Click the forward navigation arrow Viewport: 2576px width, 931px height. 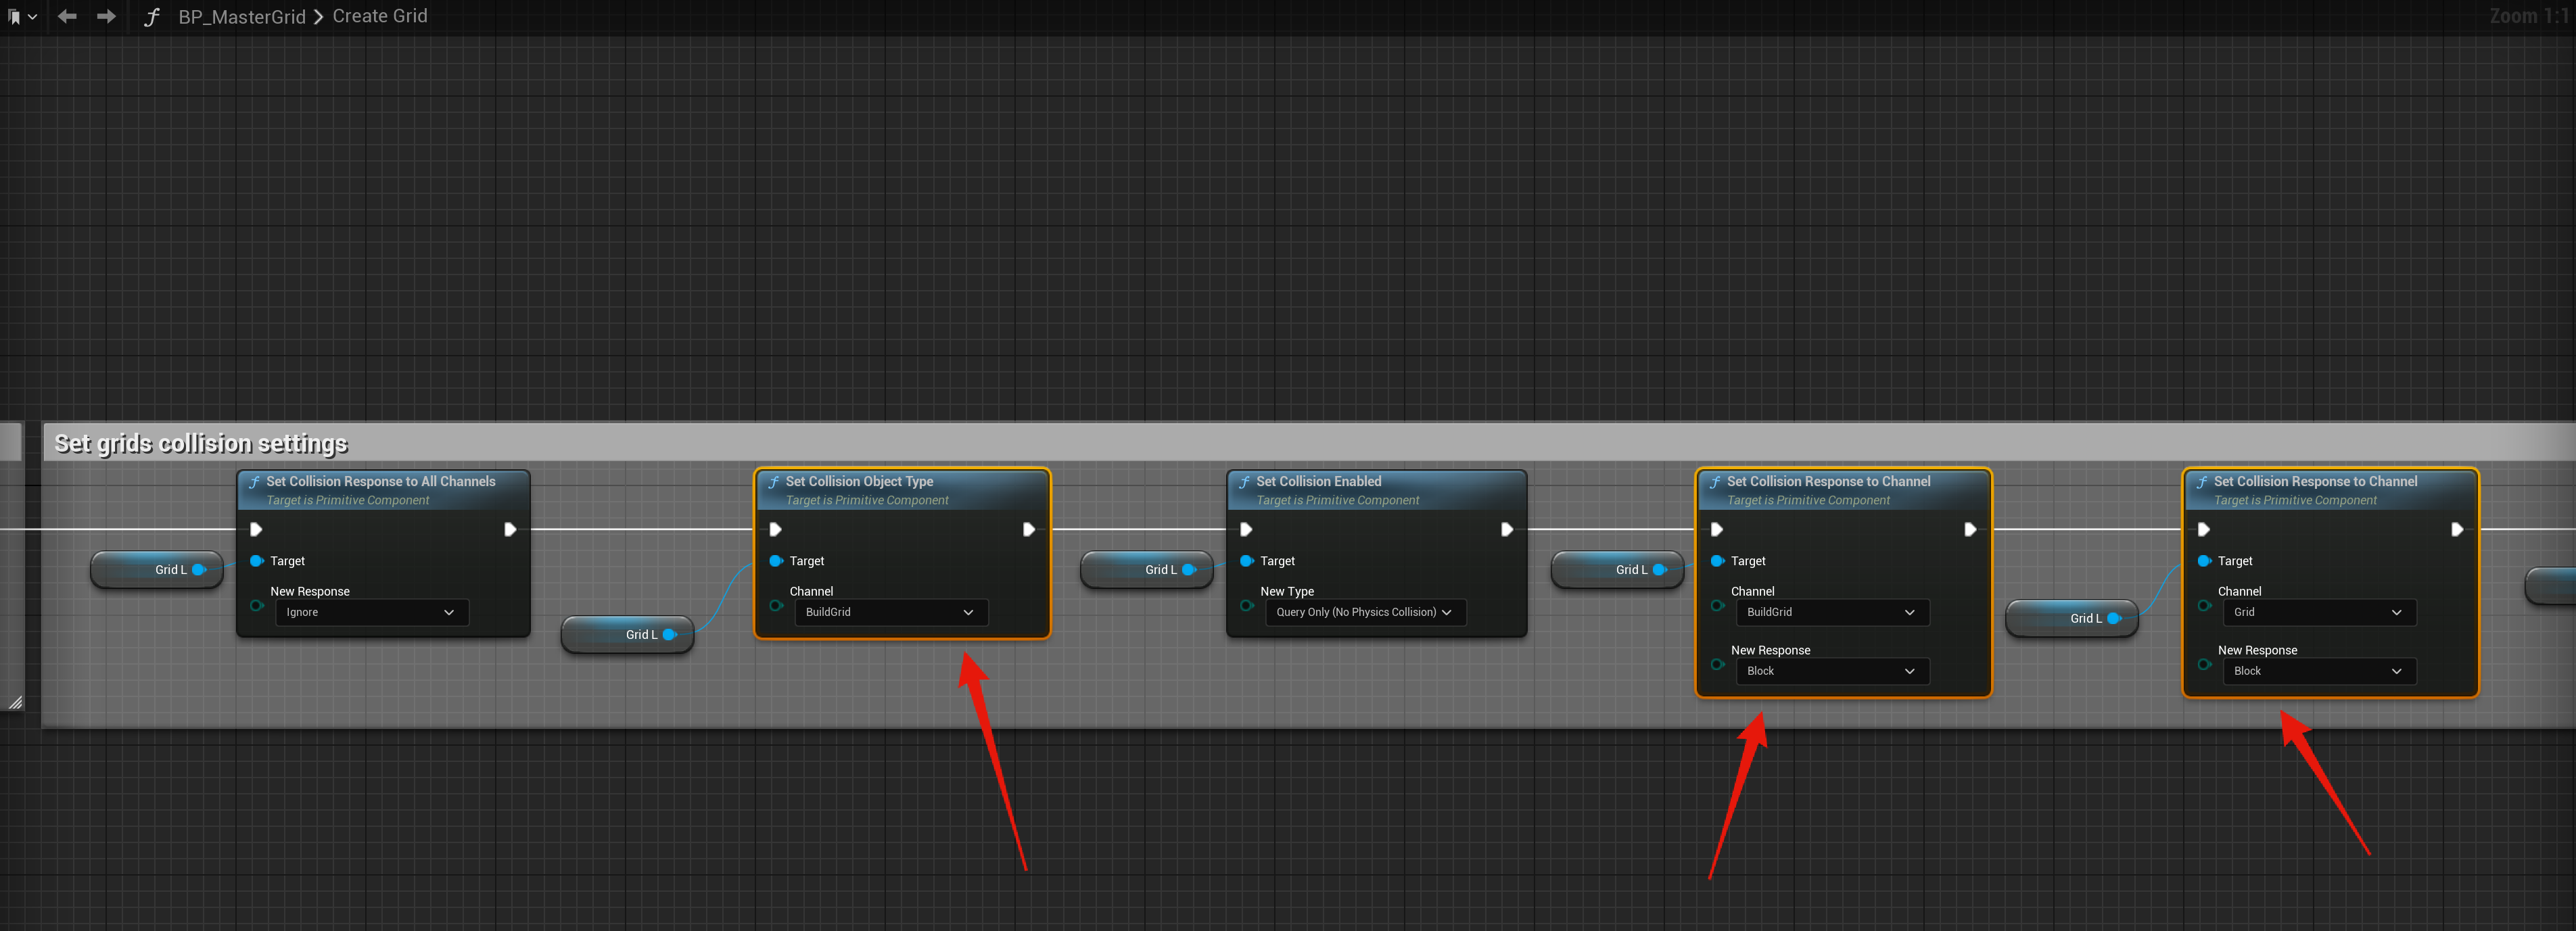(106, 17)
